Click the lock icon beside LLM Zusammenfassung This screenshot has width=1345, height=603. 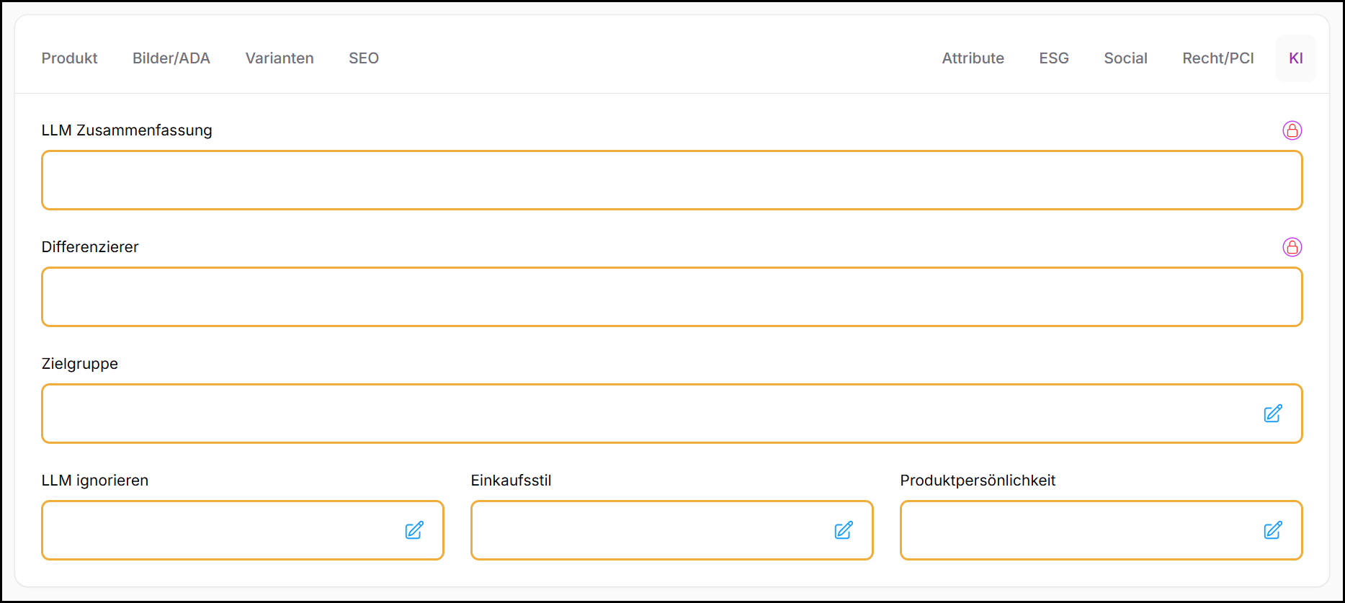point(1292,130)
